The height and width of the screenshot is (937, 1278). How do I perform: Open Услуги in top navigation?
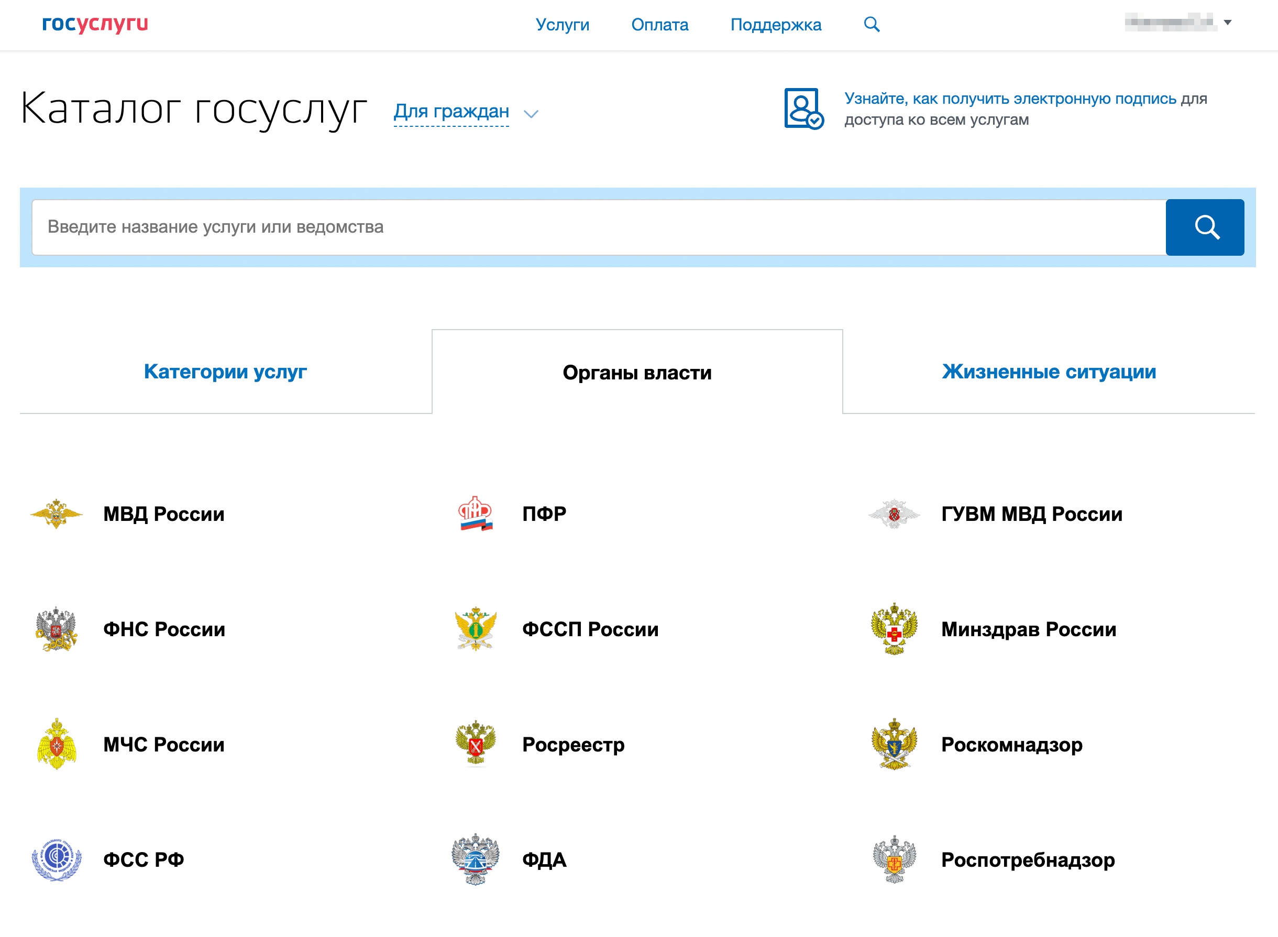pyautogui.click(x=562, y=25)
